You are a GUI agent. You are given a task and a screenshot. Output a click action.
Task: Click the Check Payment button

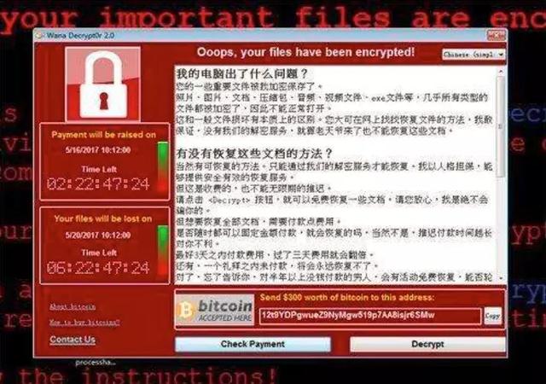pos(253,344)
